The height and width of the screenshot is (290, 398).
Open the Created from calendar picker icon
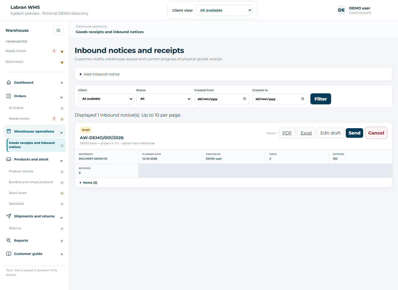coord(245,99)
